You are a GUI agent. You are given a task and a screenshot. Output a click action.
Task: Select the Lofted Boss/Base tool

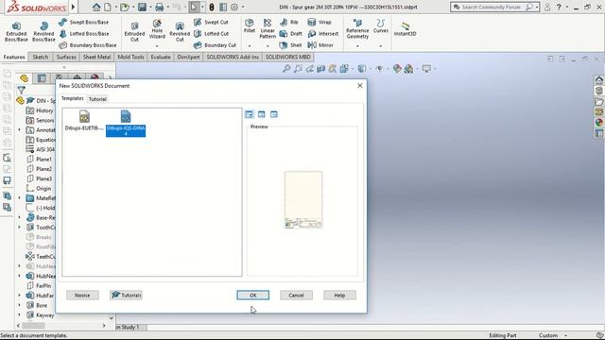coord(84,34)
